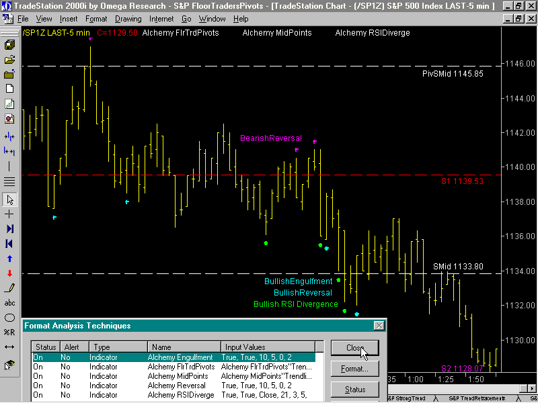Select the horizontal lines tool icon
This screenshot has height=403, width=538.
(9, 181)
